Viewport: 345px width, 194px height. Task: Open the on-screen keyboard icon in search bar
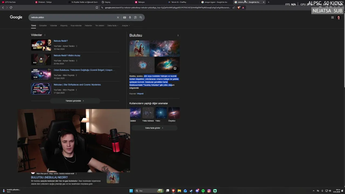point(125,17)
